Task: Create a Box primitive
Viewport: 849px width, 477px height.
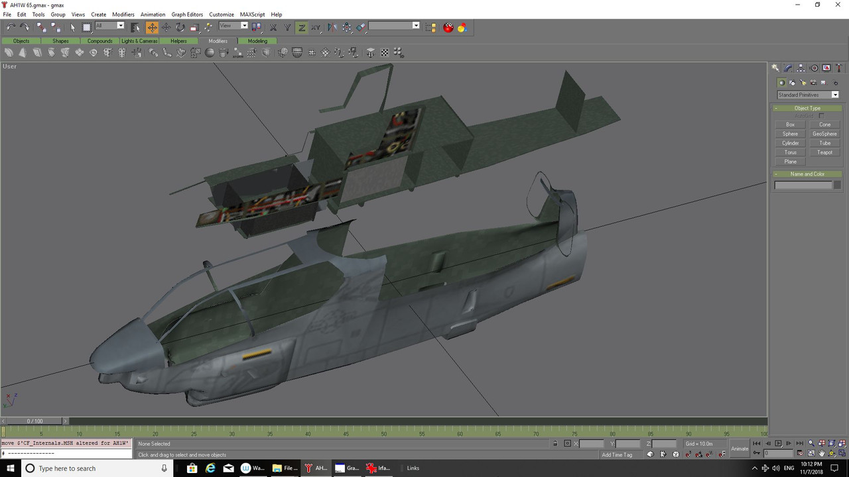Action: point(790,125)
